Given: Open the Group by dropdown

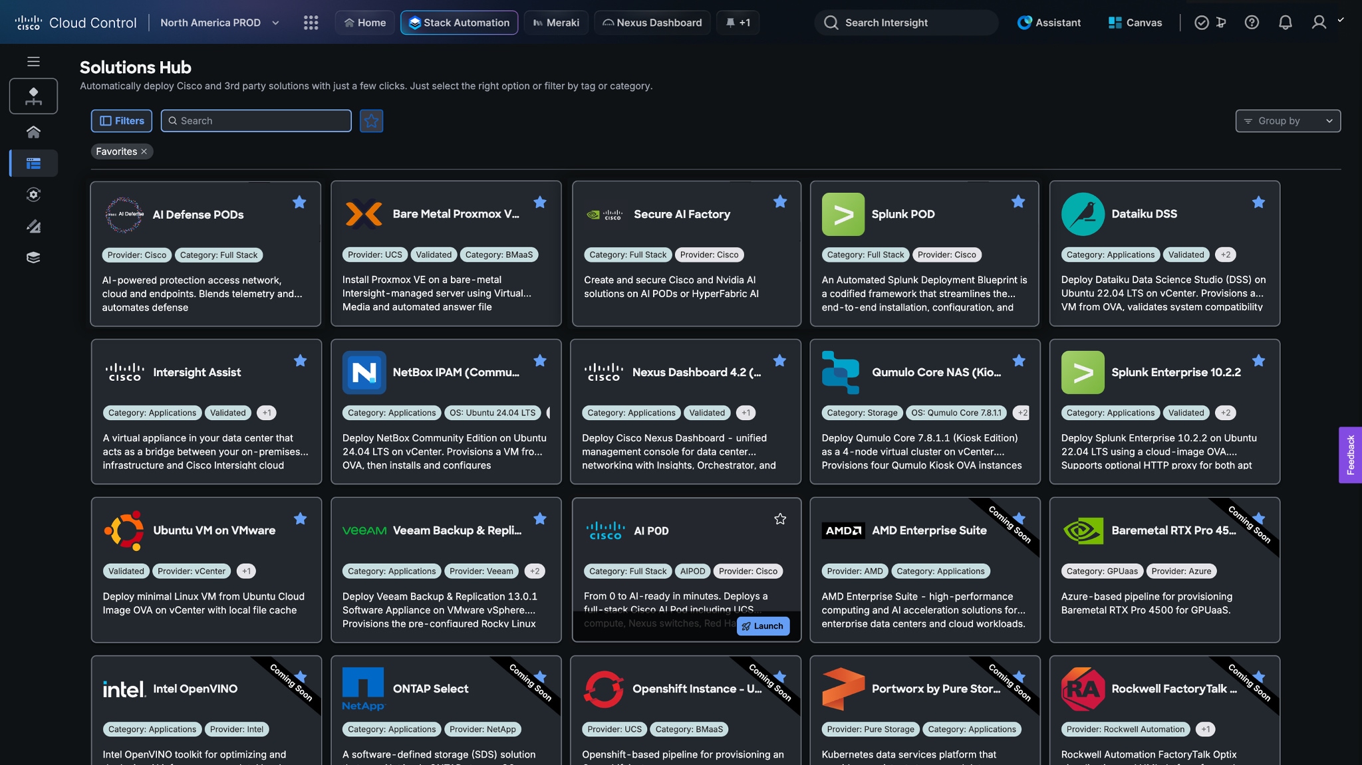Looking at the screenshot, I should (x=1288, y=121).
